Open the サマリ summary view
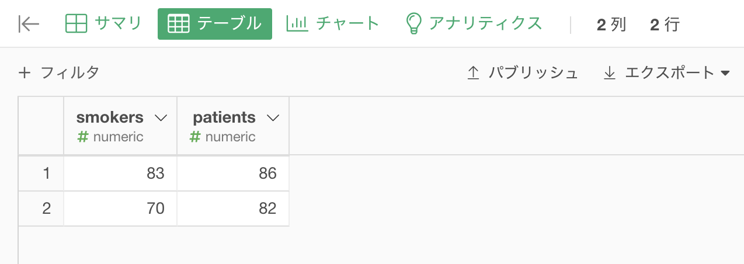744x264 pixels. click(103, 24)
